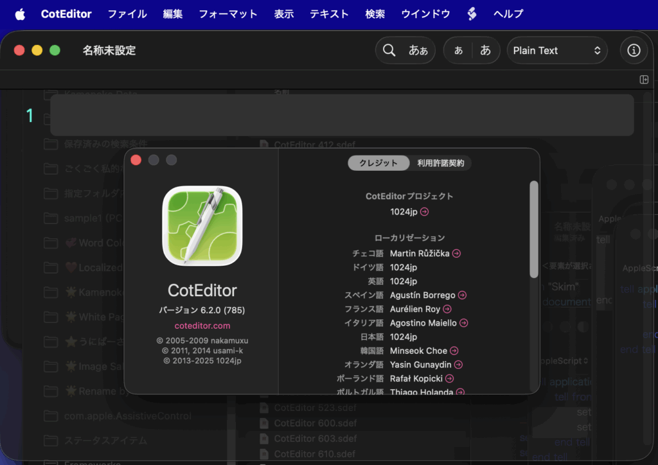Click the CotEditor app icon image
Viewport: 658px width, 465px height.
click(202, 226)
